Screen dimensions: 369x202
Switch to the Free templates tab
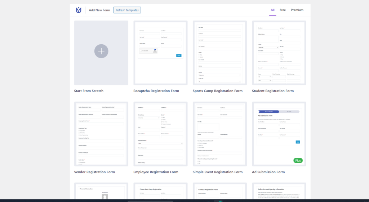coord(283,10)
